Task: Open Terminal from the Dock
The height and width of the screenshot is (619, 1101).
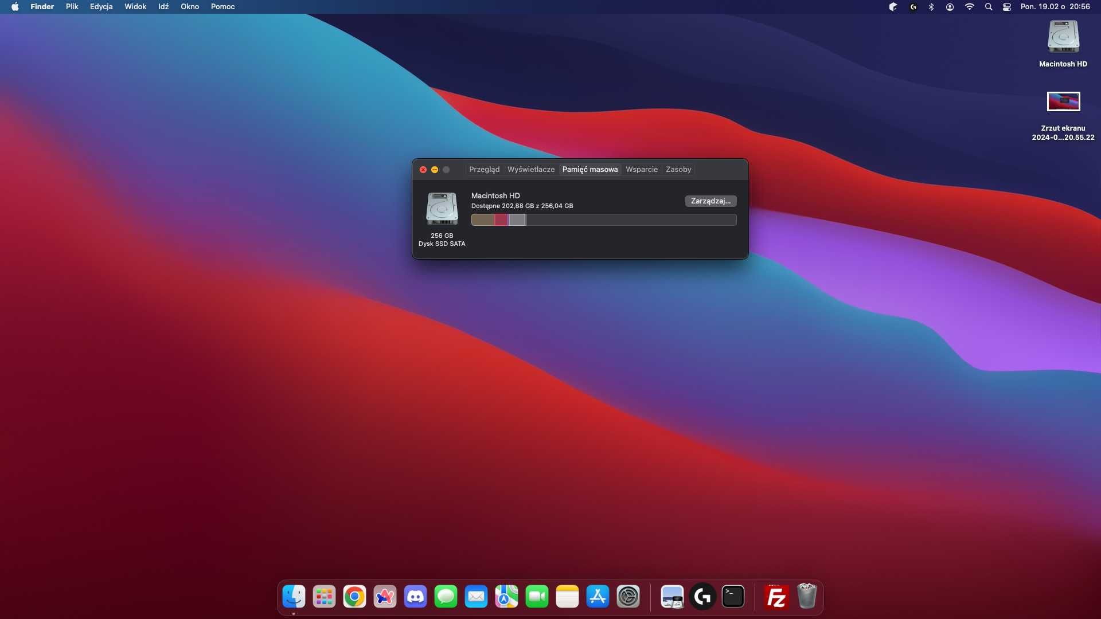Action: 733,597
